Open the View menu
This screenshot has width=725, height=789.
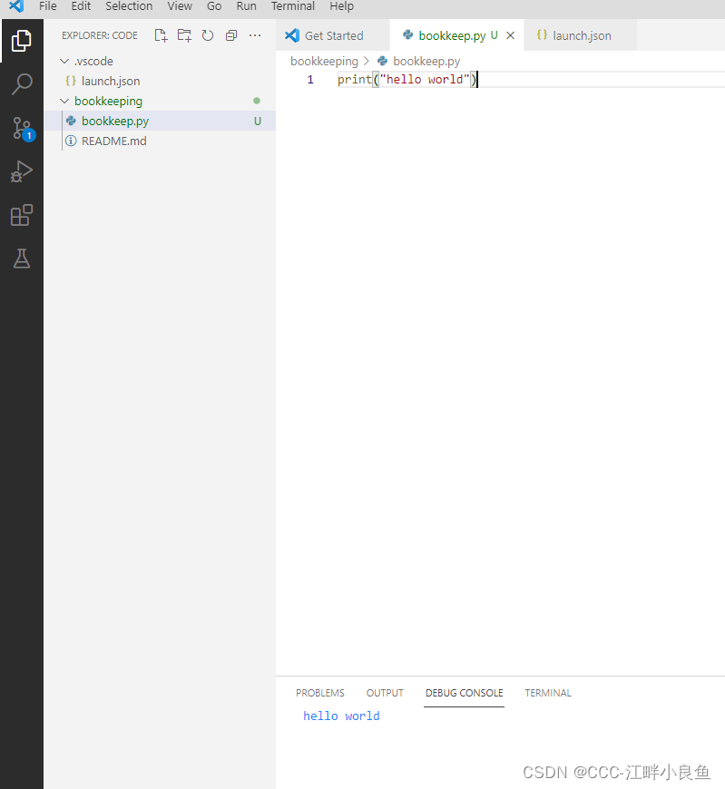point(180,6)
